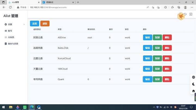Open browser extensions icon

coord(166,7)
